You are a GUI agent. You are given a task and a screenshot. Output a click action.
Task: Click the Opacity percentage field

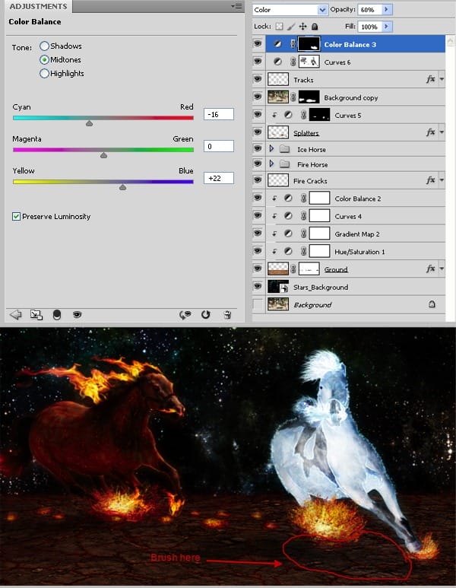pos(370,10)
